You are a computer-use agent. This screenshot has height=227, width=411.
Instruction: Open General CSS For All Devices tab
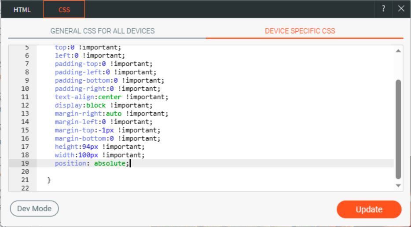pyautogui.click(x=103, y=31)
